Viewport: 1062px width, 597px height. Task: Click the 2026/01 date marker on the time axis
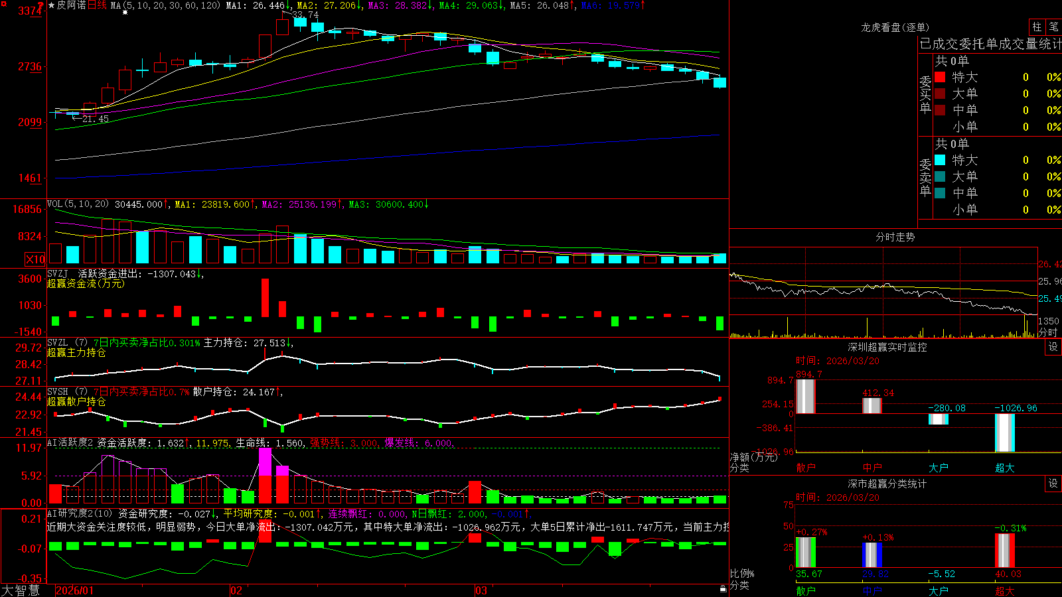(x=75, y=590)
